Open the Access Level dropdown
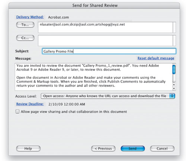186x161 pixels. coord(108,96)
